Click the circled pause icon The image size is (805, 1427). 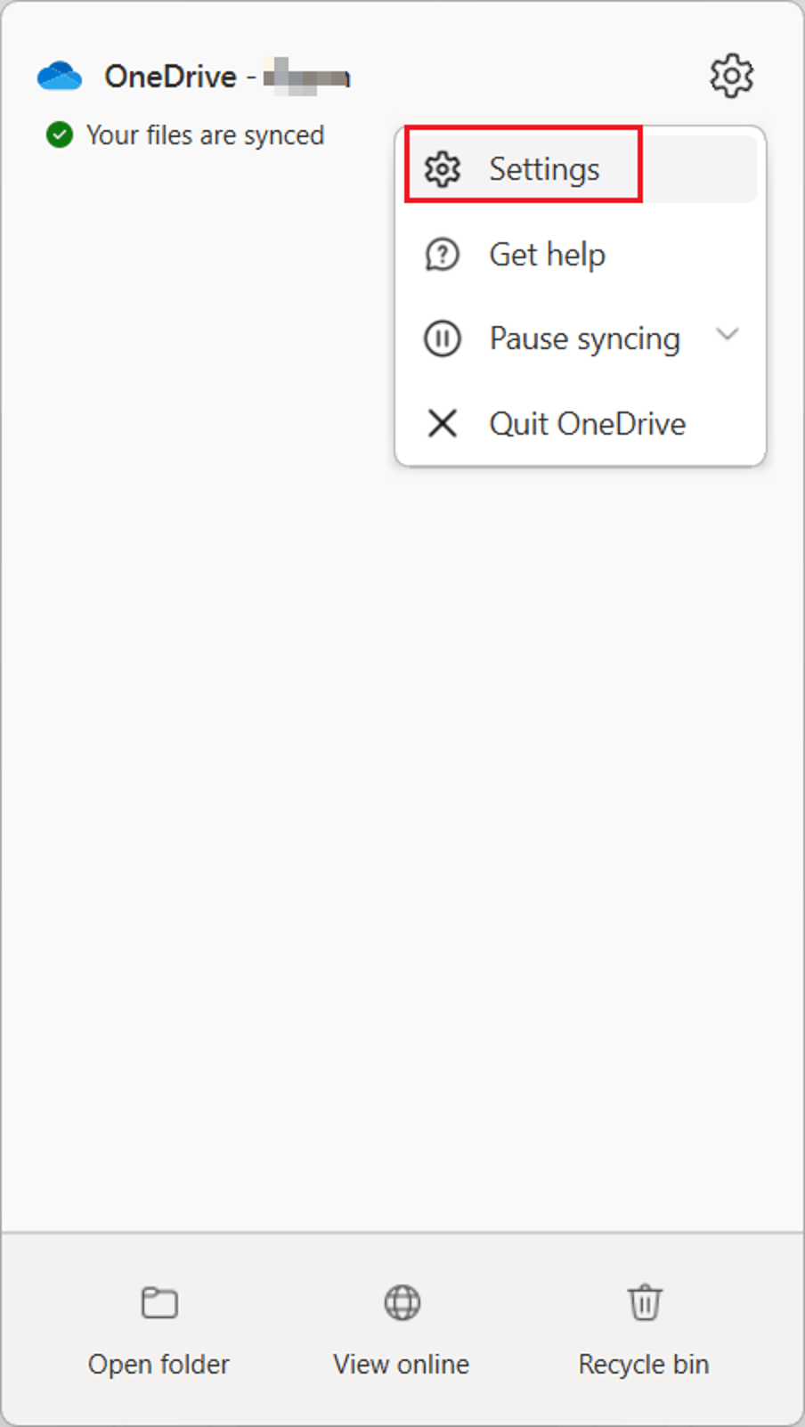coord(443,338)
